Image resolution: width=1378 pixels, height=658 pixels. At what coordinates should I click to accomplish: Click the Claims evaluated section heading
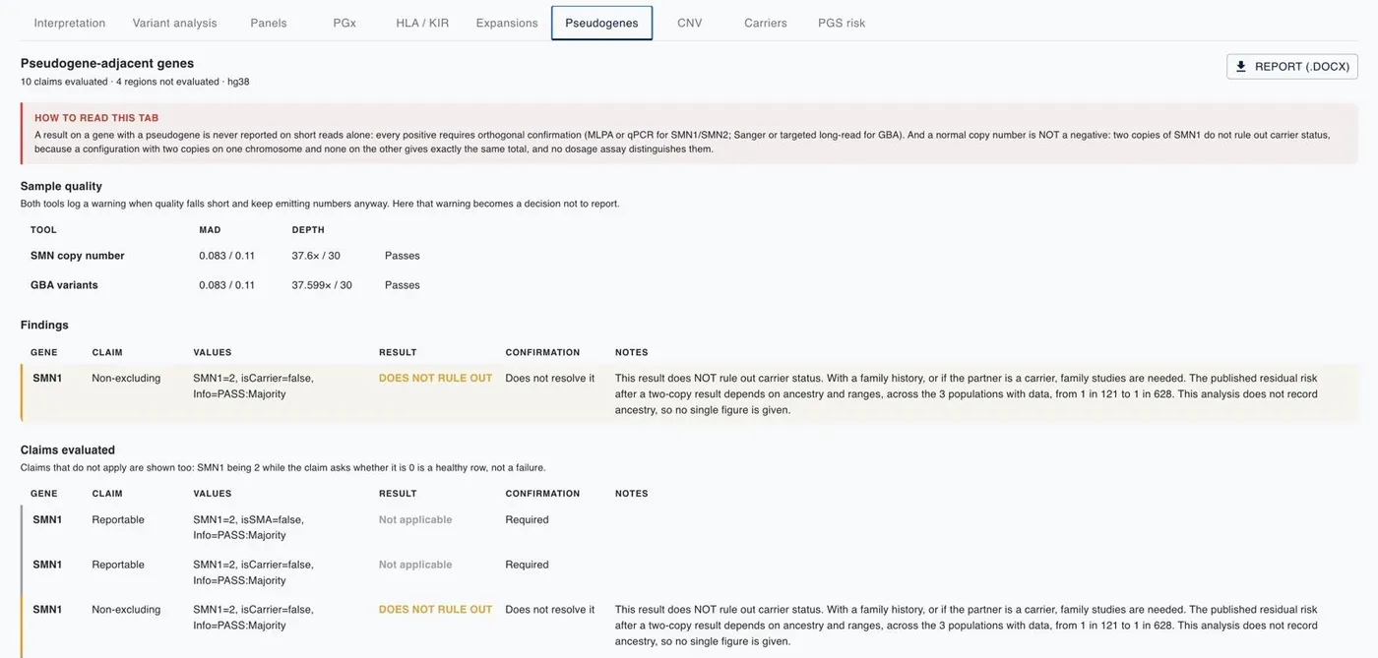point(68,449)
